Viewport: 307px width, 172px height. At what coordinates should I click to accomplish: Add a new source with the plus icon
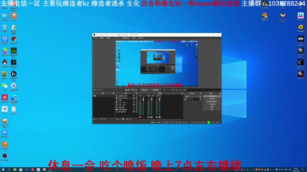coord(117,119)
